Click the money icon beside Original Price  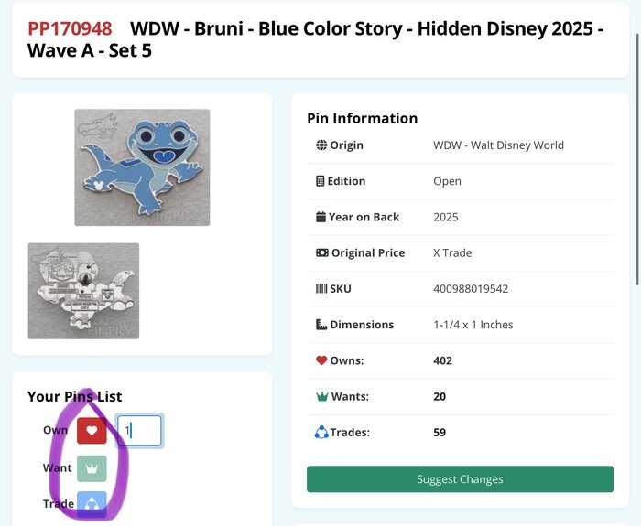coord(321,253)
